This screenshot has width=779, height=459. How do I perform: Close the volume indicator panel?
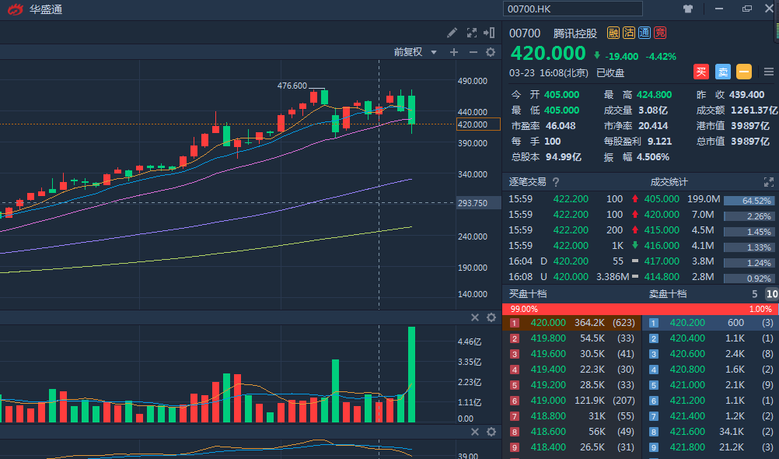pos(475,317)
